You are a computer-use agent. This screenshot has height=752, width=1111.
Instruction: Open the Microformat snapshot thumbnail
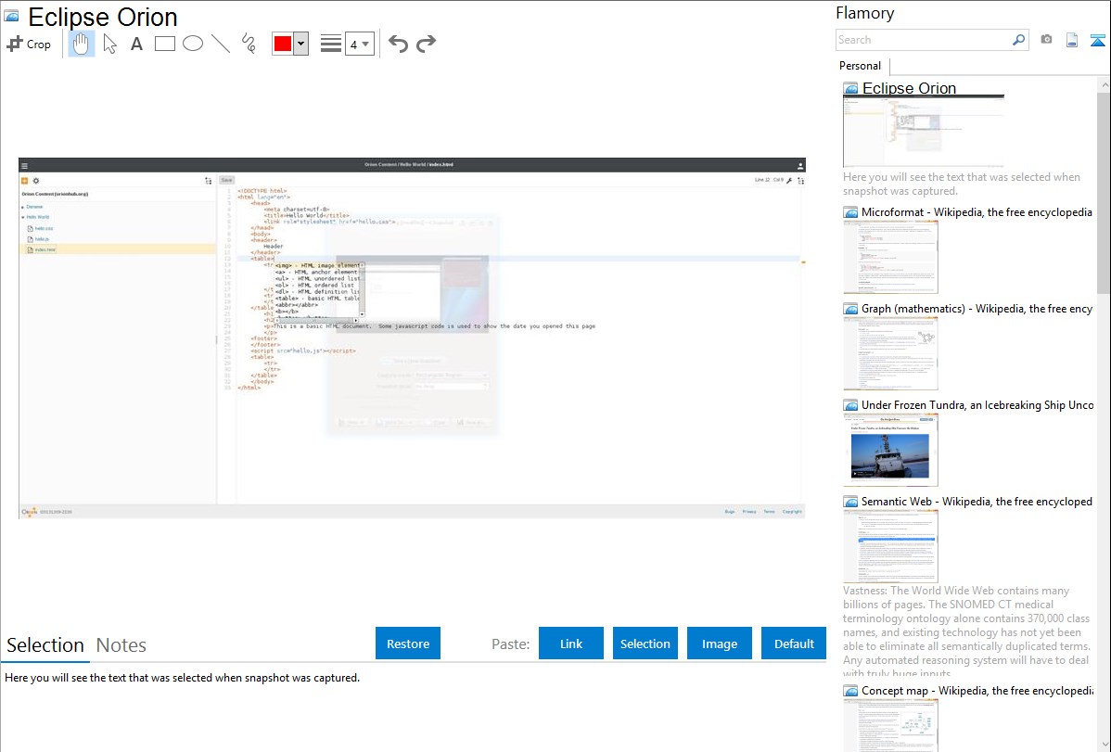890,257
